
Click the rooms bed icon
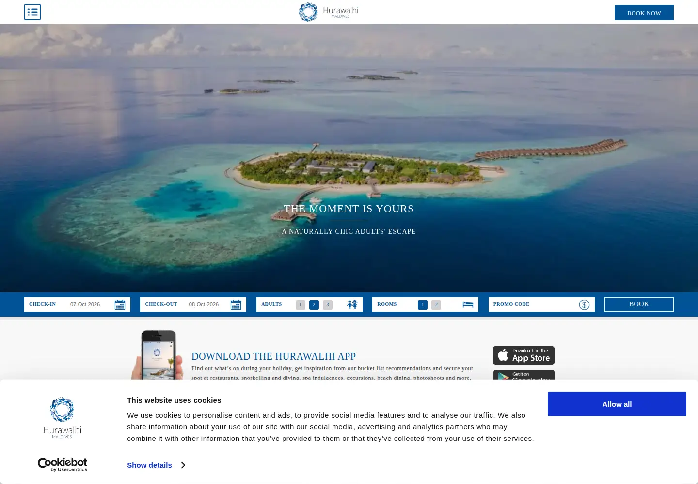pyautogui.click(x=468, y=304)
